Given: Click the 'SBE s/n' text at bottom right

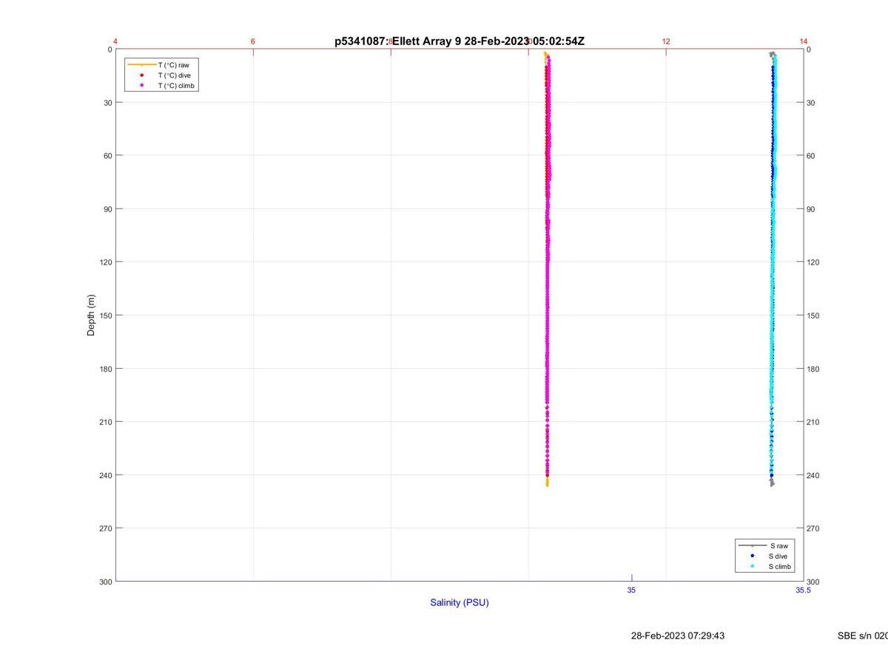Looking at the screenshot, I should click(x=863, y=636).
